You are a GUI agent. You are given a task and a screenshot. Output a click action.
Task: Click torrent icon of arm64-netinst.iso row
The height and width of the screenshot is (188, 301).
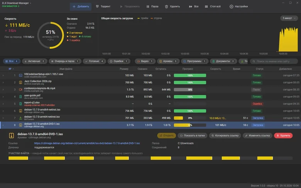(x=20, y=118)
